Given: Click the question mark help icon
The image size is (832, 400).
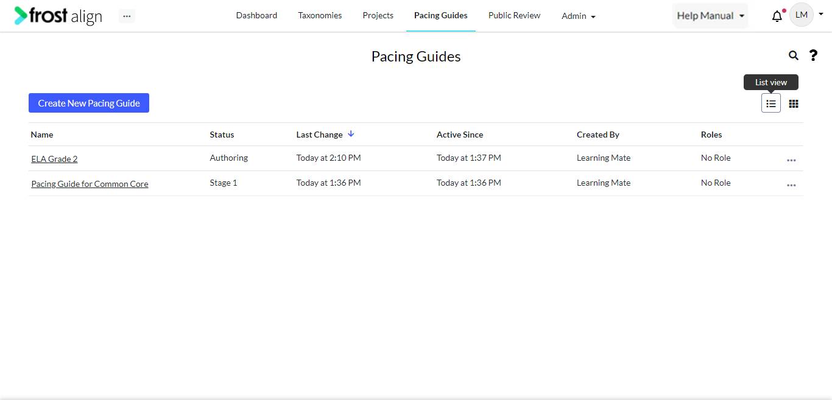Looking at the screenshot, I should (813, 55).
